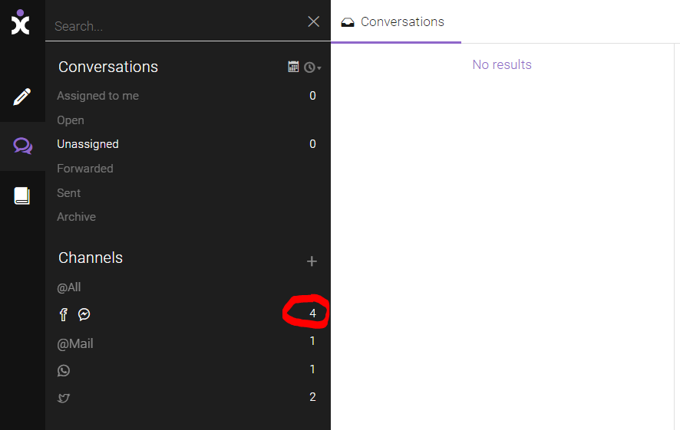Click the No results message
The width and height of the screenshot is (680, 430).
[x=502, y=64]
